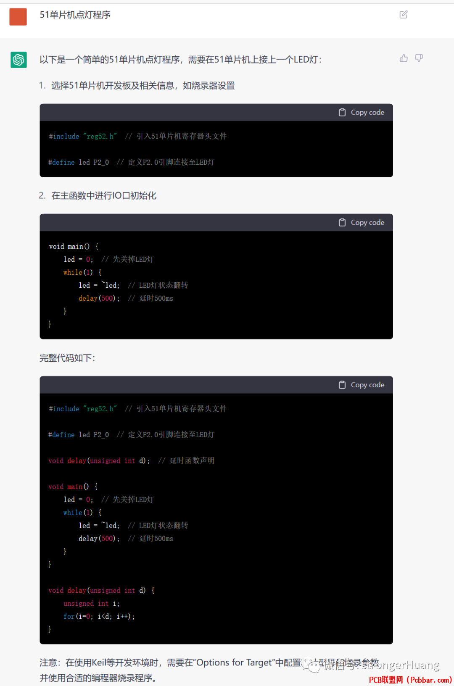
Task: Click the "void delay(unsigned int d) {" definition line
Action: point(101,591)
